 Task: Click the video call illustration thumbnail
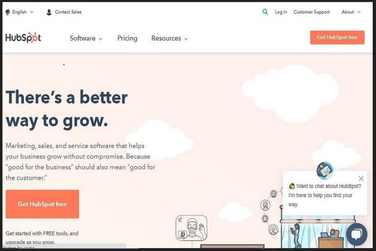tap(191, 228)
